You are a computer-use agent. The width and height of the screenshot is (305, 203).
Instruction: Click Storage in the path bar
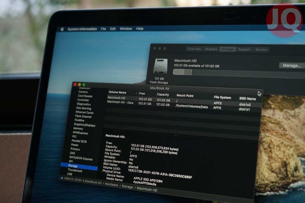[x=127, y=187]
